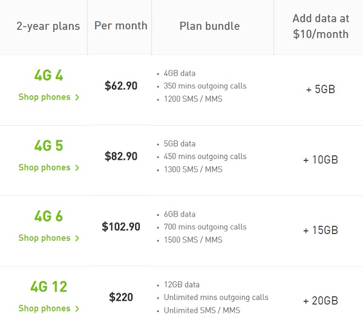This screenshot has height=323, width=363.
Task: Click the + 5GB add-on data option
Action: [320, 90]
